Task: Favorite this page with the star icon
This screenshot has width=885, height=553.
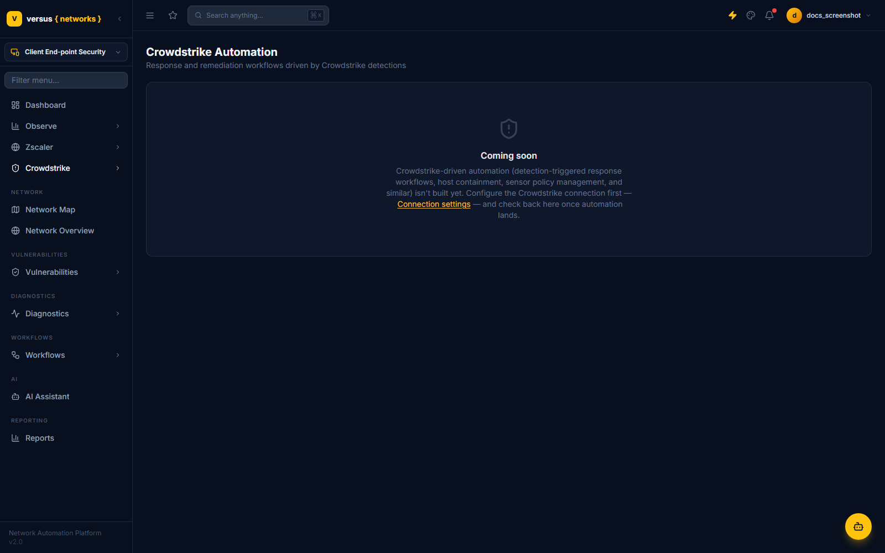Action: (x=173, y=15)
